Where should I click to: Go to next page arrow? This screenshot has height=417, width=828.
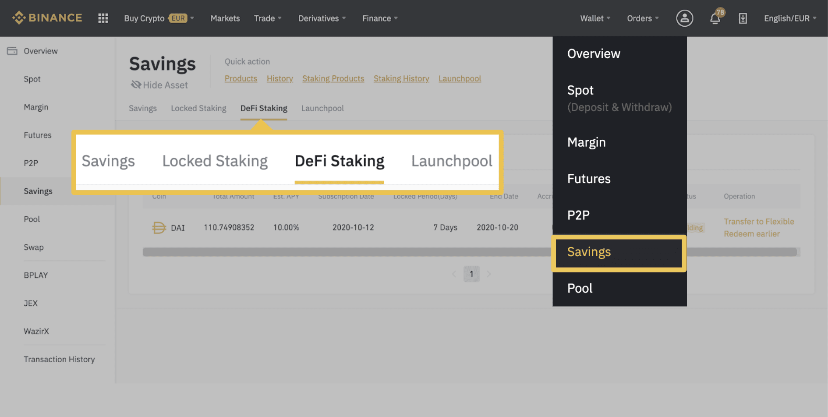click(489, 274)
